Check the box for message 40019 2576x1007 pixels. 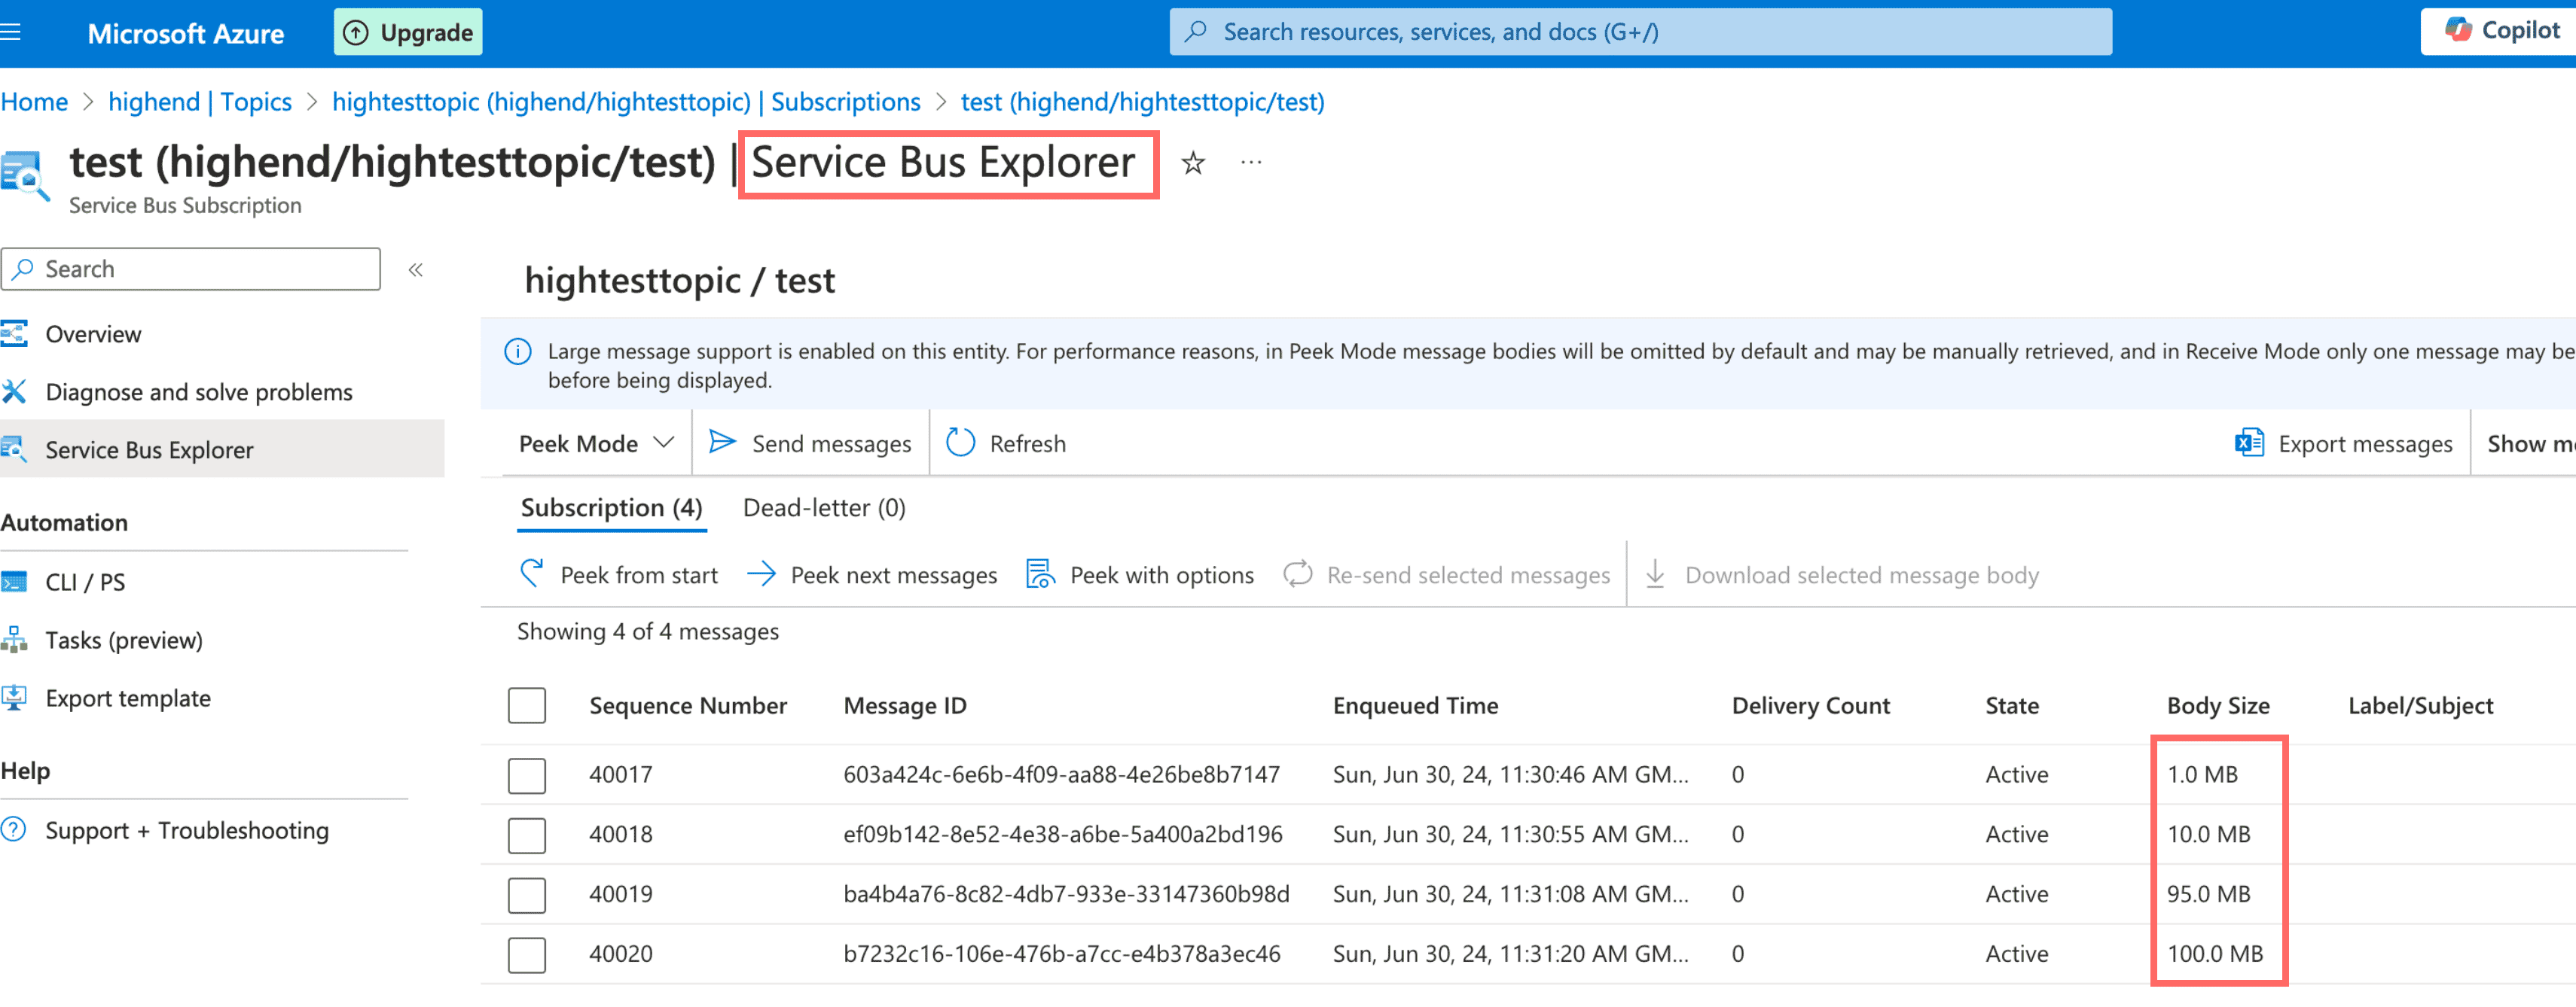click(527, 895)
